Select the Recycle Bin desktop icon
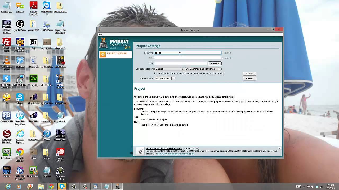Image resolution: width=339 pixels, height=190 pixels. (x=34, y=62)
